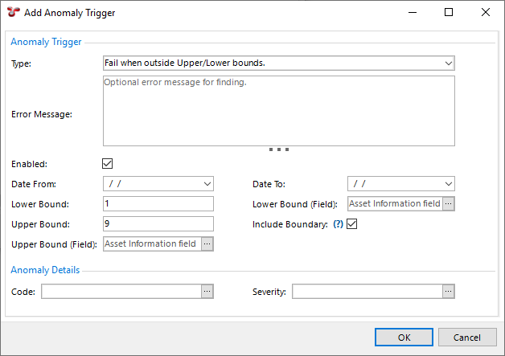Focus the Upper Bound input field
This screenshot has height=356, width=505.
point(158,224)
